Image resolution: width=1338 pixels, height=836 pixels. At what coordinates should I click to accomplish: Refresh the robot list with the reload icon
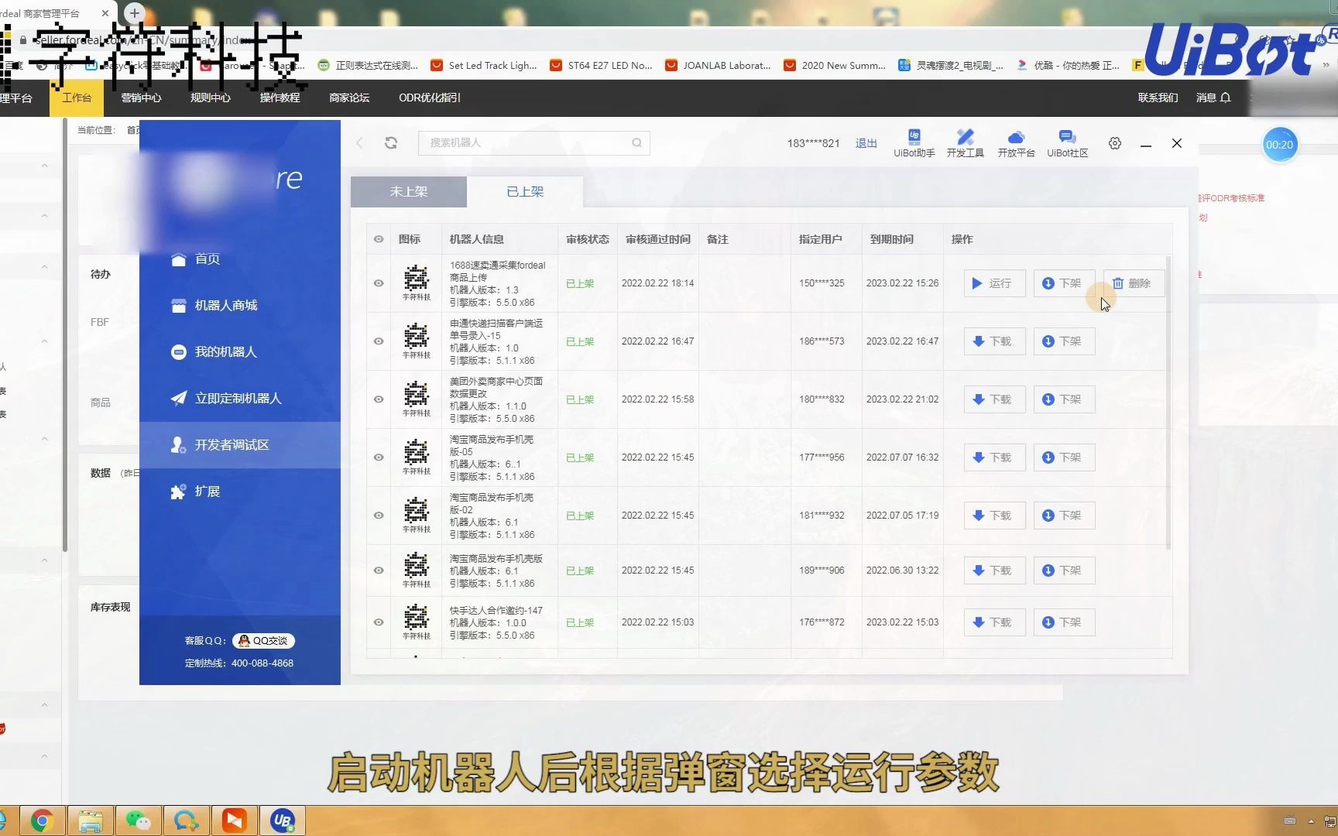point(391,142)
